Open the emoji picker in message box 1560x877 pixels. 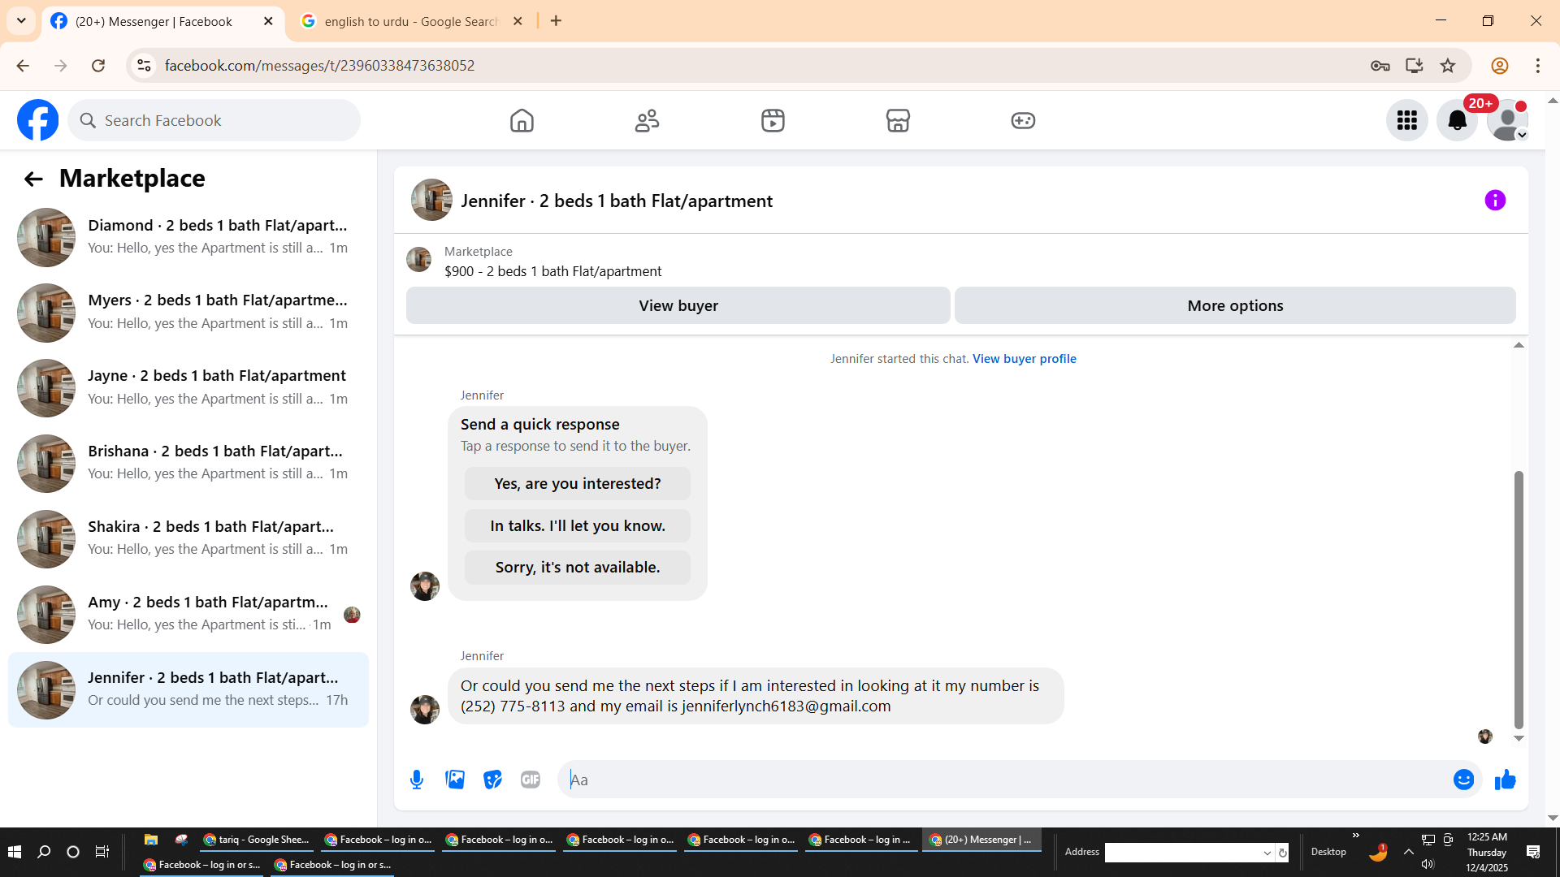tap(1463, 780)
